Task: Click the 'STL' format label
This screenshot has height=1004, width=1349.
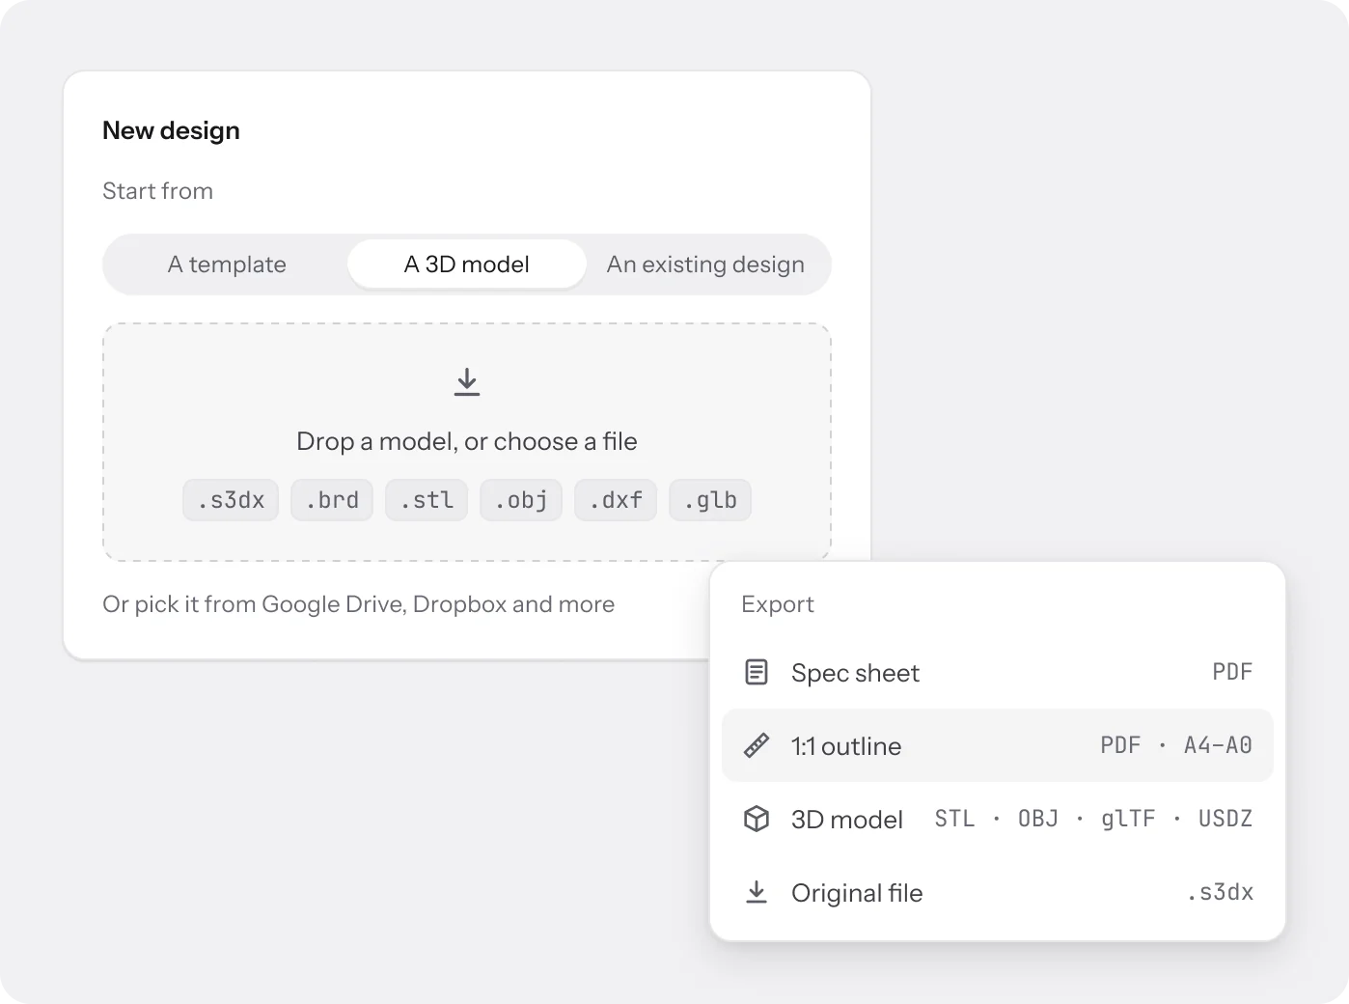Action: click(x=954, y=819)
